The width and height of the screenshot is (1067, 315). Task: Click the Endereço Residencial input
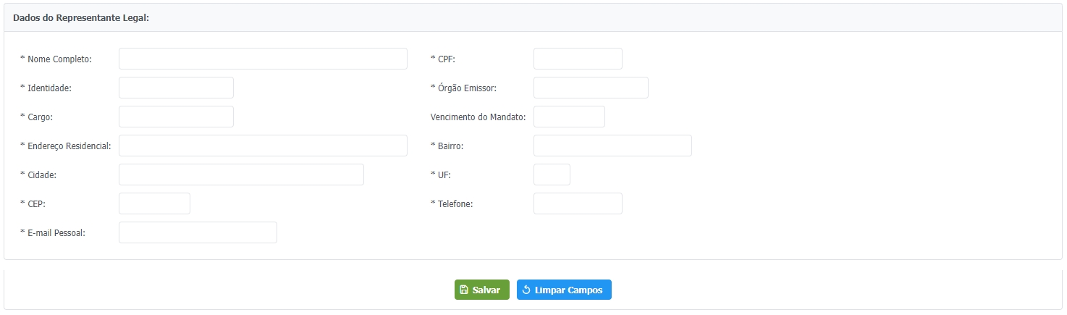point(263,146)
